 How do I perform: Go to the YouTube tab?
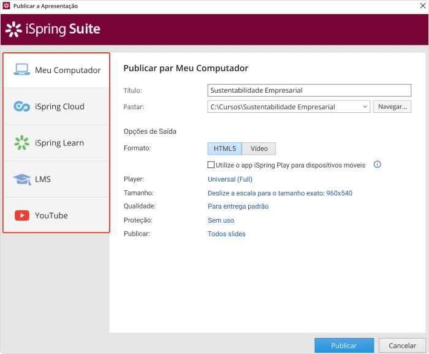coord(56,215)
